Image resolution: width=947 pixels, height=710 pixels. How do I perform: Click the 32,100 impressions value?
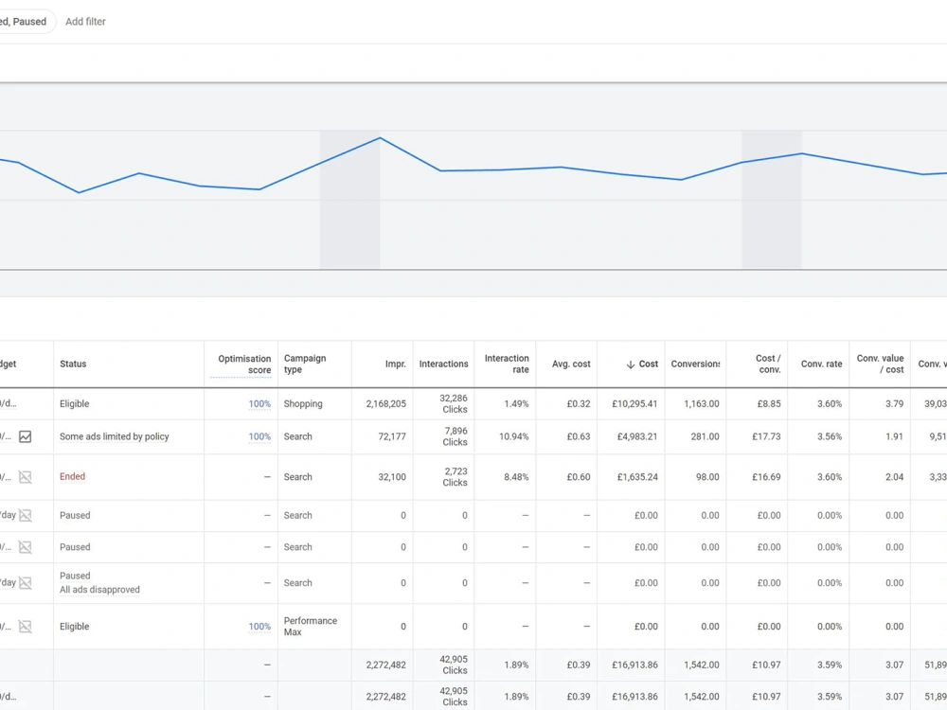392,477
